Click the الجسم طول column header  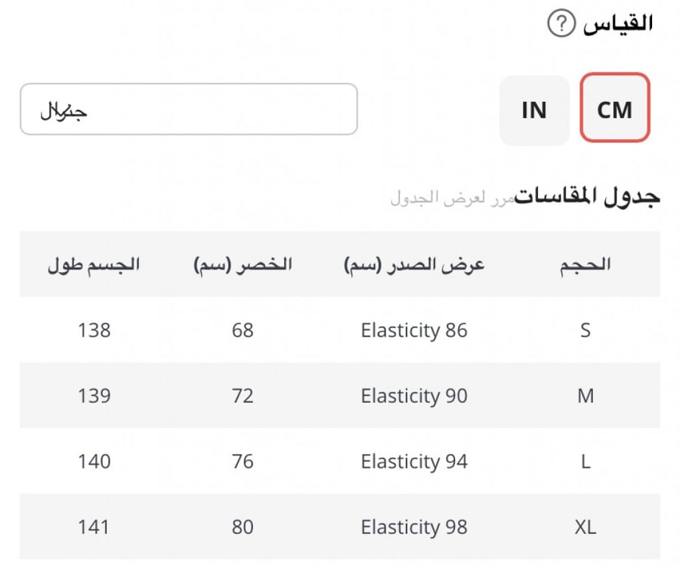(94, 264)
